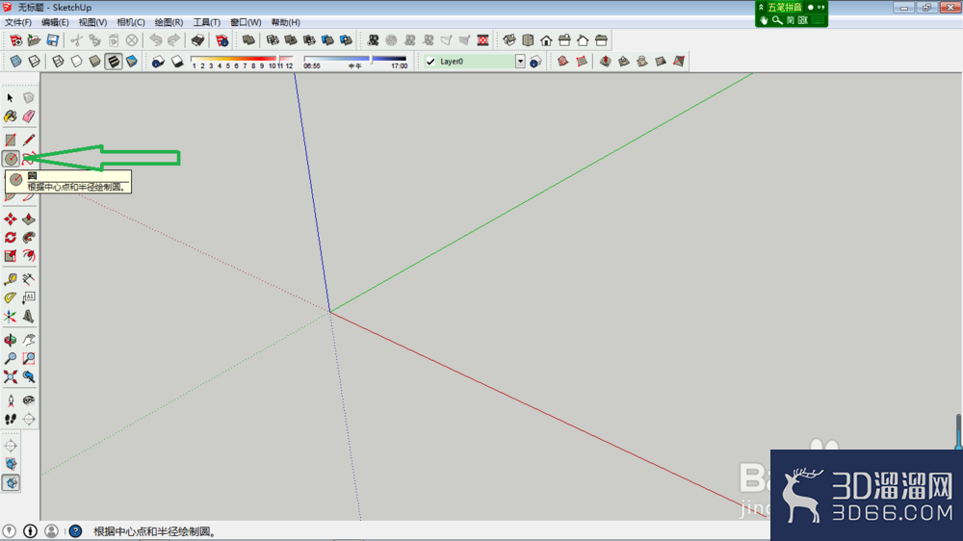
Task: Pick the Paint Bucket tool
Action: pyautogui.click(x=11, y=116)
